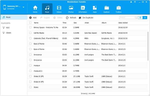Sort by the Artist column header
This screenshot has height=96, width=150.
coord(87,23)
